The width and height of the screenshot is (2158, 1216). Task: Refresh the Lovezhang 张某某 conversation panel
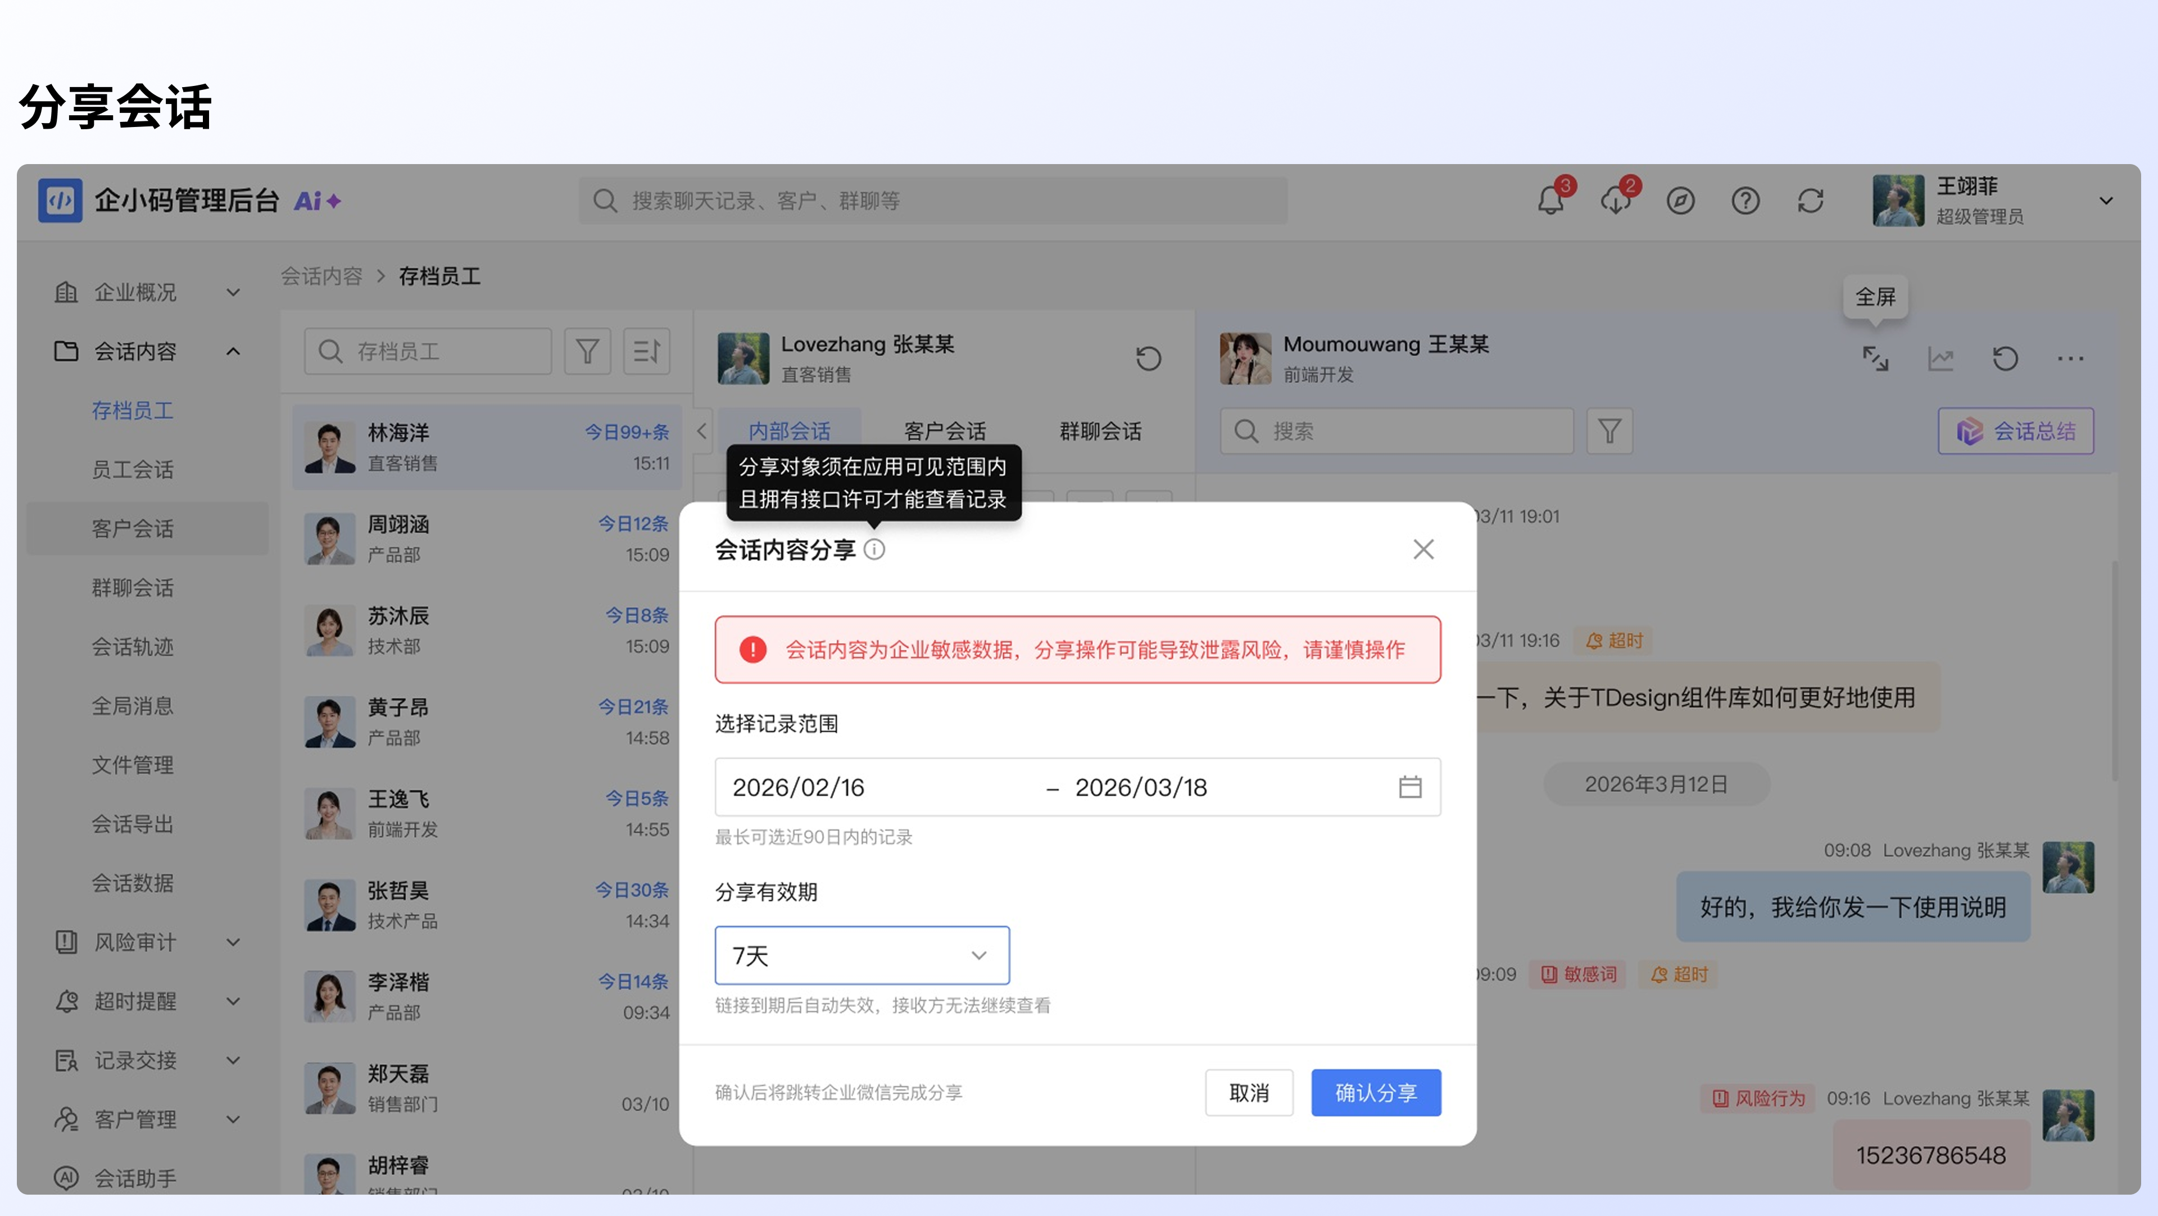[x=1148, y=359]
